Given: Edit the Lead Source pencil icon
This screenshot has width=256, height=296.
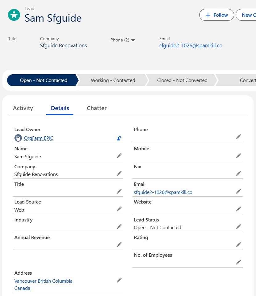Looking at the screenshot, I should pyautogui.click(x=119, y=209).
